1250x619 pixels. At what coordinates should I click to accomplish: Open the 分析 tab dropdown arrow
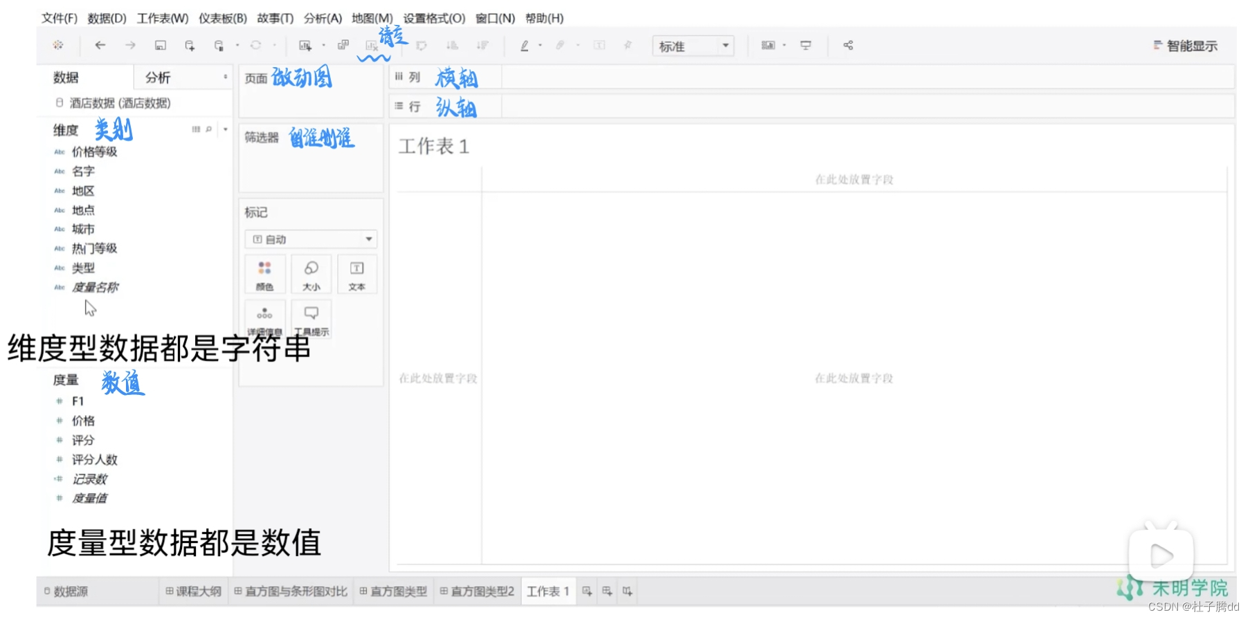pos(225,77)
